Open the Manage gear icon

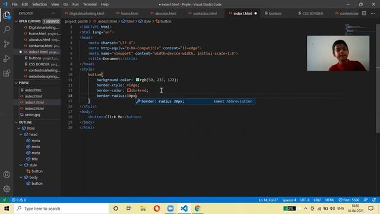[7, 189]
